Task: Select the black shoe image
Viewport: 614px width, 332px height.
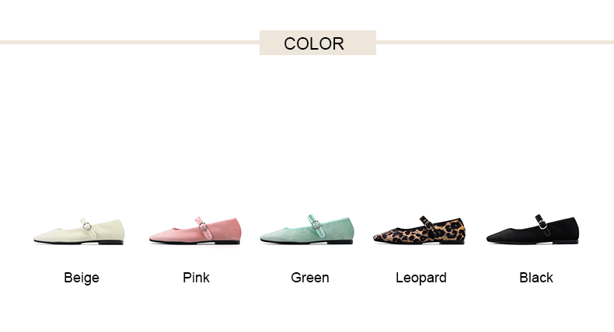Action: (532, 230)
